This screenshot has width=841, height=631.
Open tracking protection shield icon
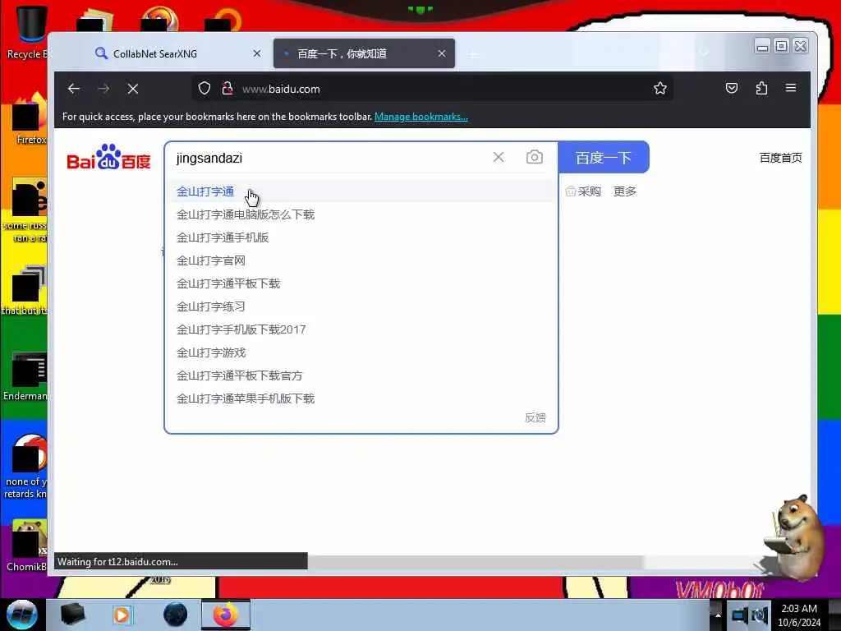[205, 89]
